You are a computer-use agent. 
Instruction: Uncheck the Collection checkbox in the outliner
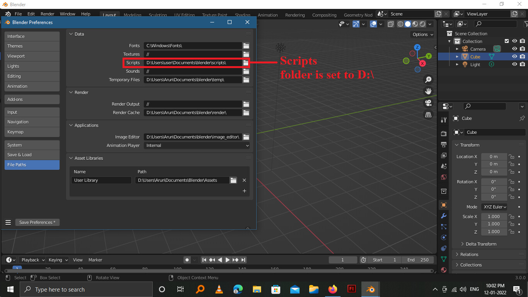pos(507,41)
